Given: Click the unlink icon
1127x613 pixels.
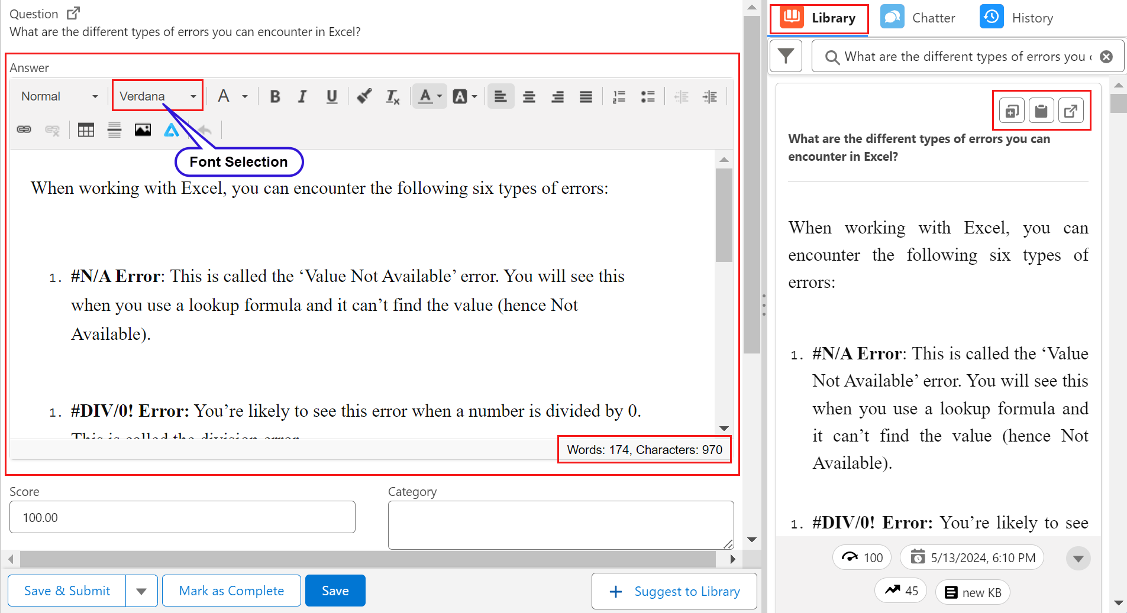Looking at the screenshot, I should click(x=53, y=129).
